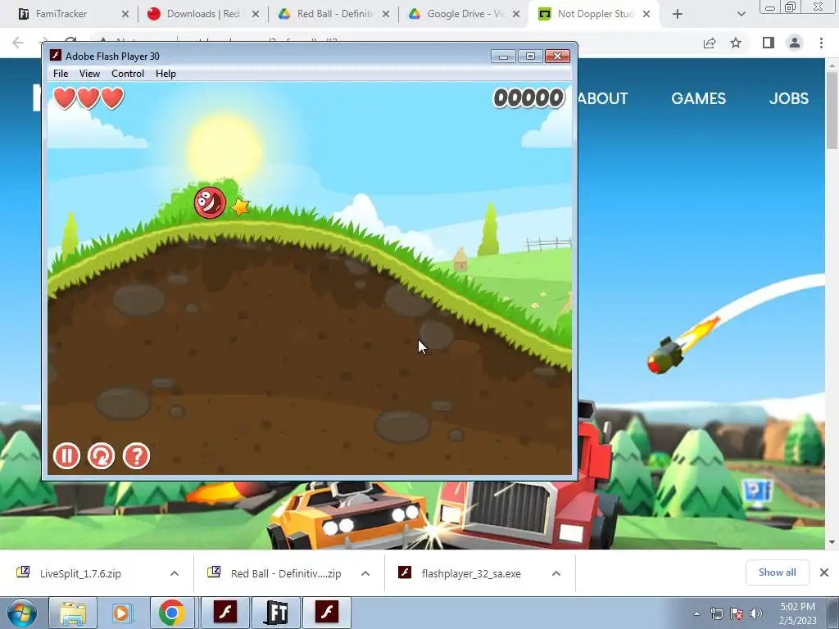Click the first red heart life icon
839x629 pixels.
click(65, 98)
